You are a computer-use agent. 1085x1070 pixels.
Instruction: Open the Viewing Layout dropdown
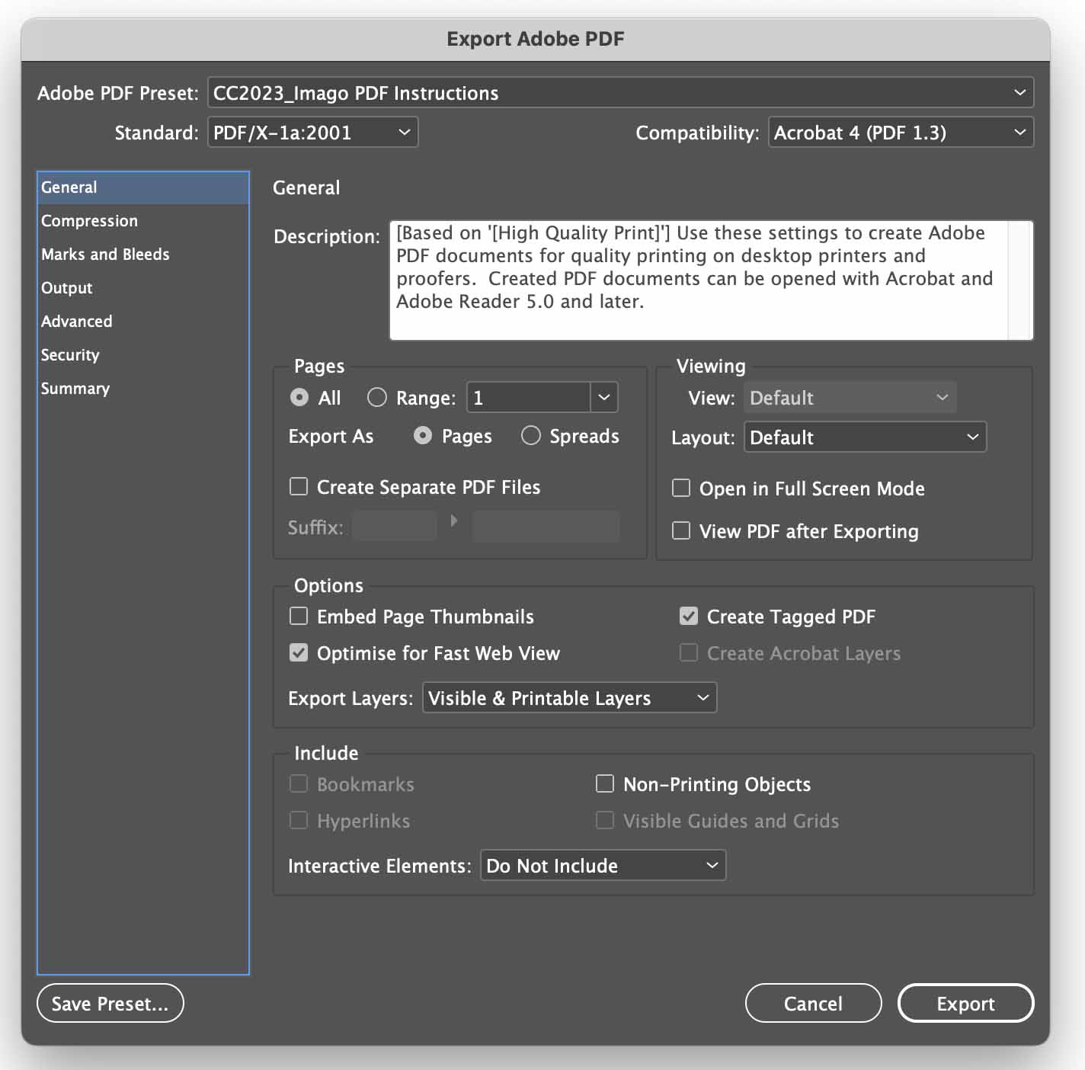(865, 437)
